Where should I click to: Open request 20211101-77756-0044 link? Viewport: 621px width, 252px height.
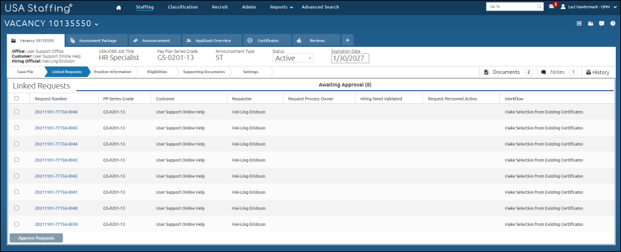(56, 144)
